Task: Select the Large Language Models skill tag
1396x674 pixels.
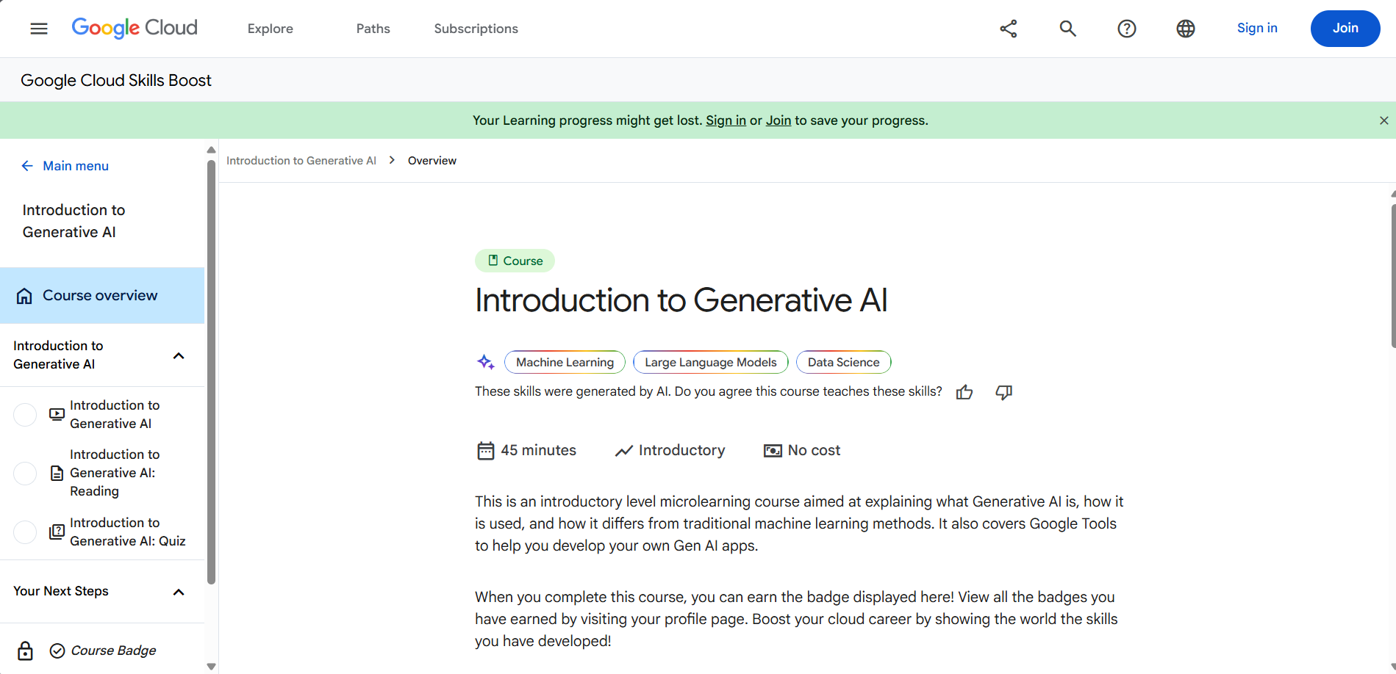Action: point(711,362)
